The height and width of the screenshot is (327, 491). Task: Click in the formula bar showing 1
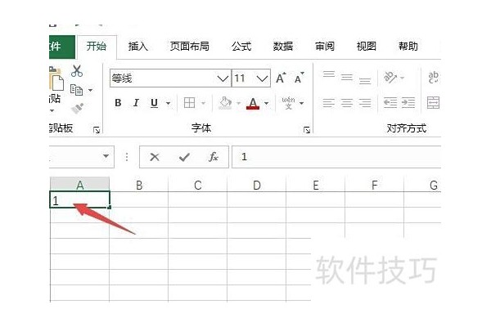click(336, 157)
